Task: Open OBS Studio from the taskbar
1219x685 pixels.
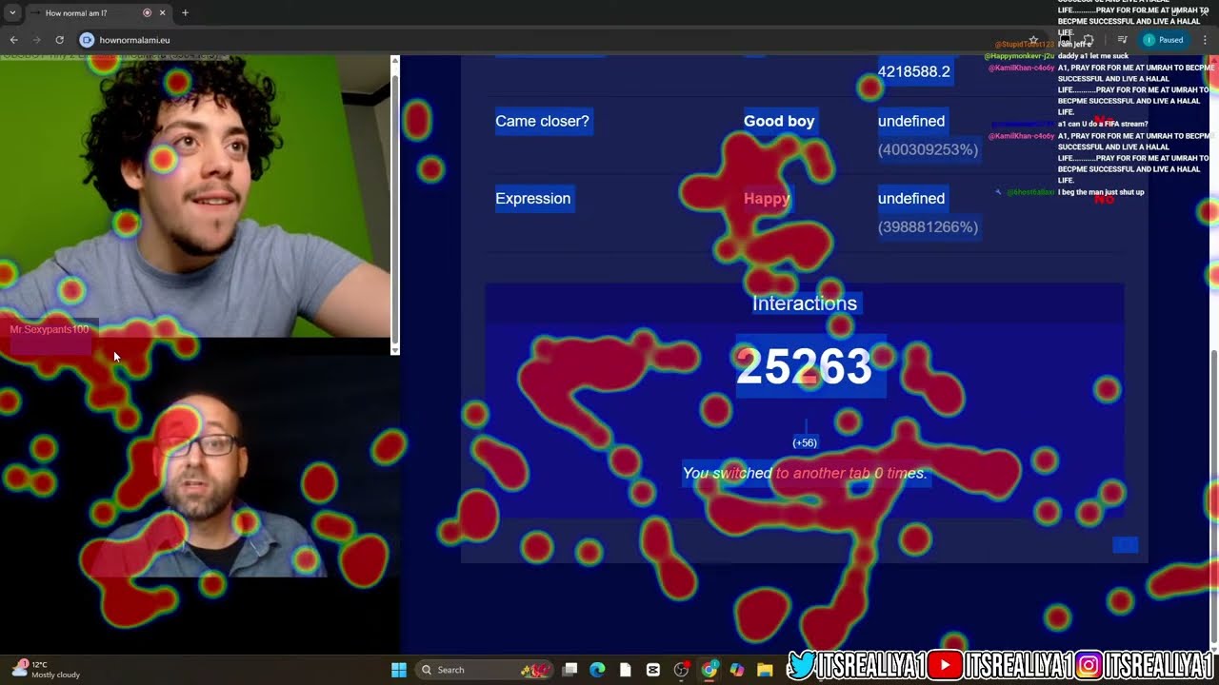Action: tap(681, 670)
